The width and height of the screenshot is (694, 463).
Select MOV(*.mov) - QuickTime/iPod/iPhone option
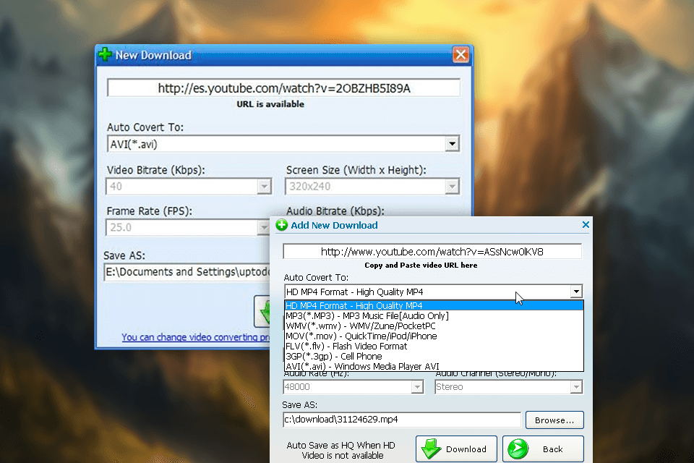(x=434, y=336)
